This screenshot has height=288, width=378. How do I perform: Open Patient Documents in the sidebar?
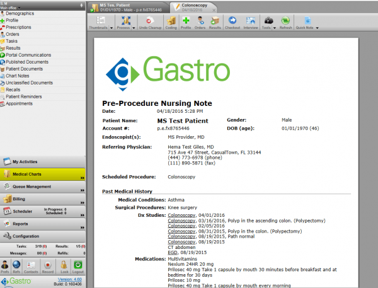coord(24,69)
